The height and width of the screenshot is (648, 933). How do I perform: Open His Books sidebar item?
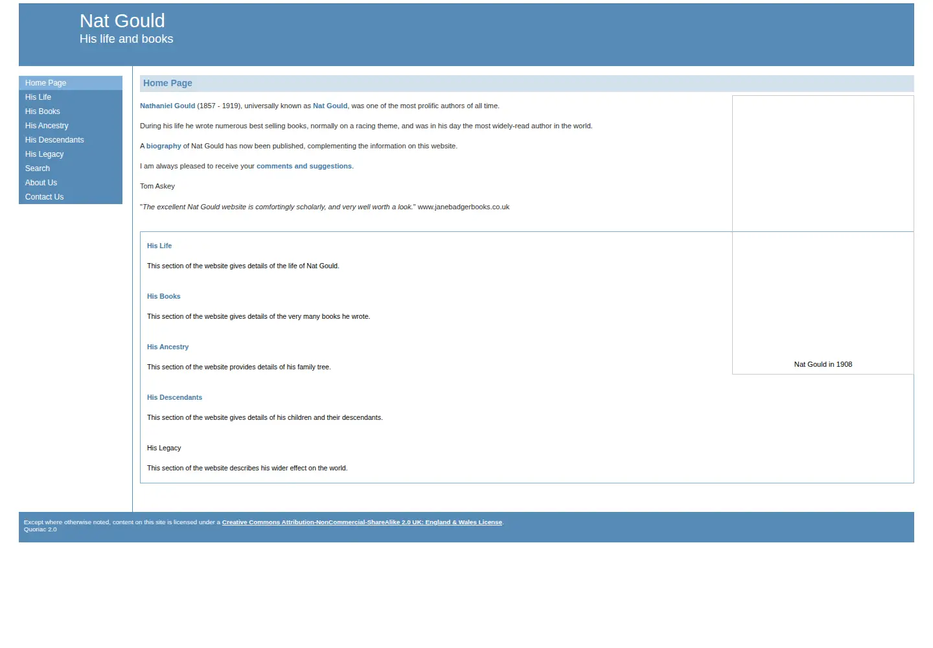[71, 111]
